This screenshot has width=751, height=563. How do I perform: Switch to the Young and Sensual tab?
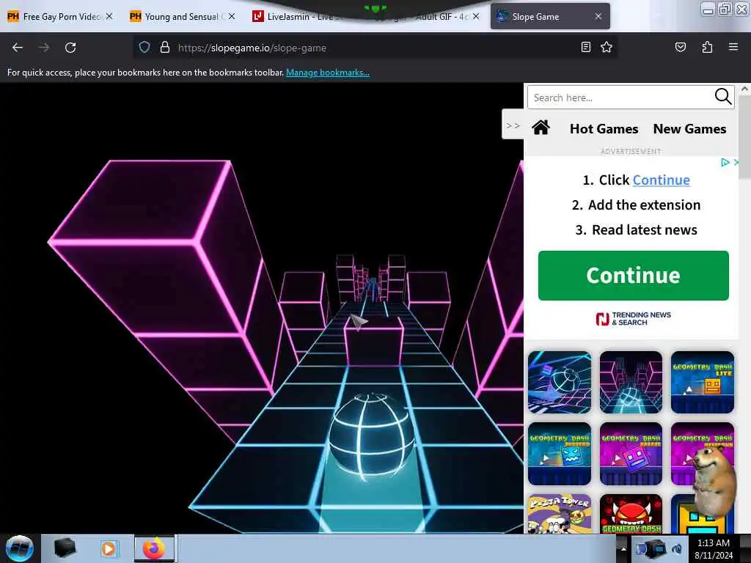coord(182,17)
